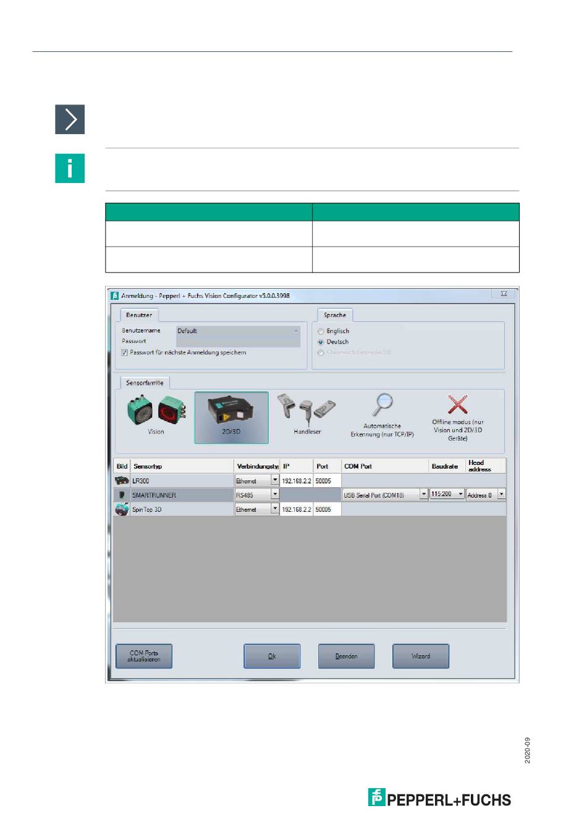Select Offline modus red X icon
This screenshot has height=837, width=587.
tap(458, 404)
